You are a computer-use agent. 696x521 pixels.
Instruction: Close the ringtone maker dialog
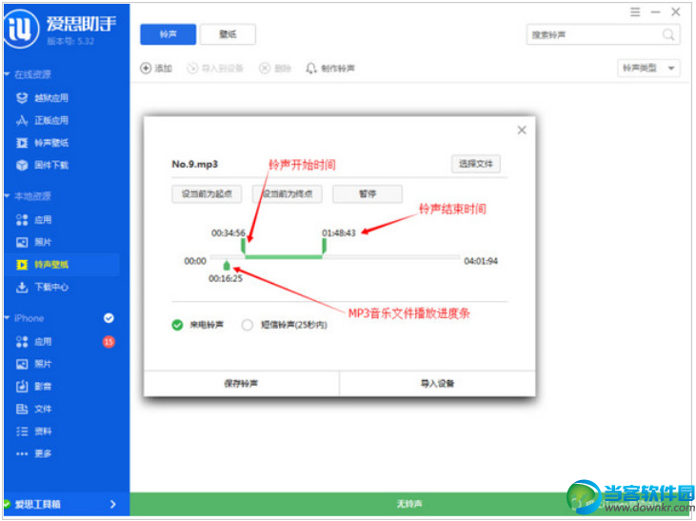coord(522,130)
